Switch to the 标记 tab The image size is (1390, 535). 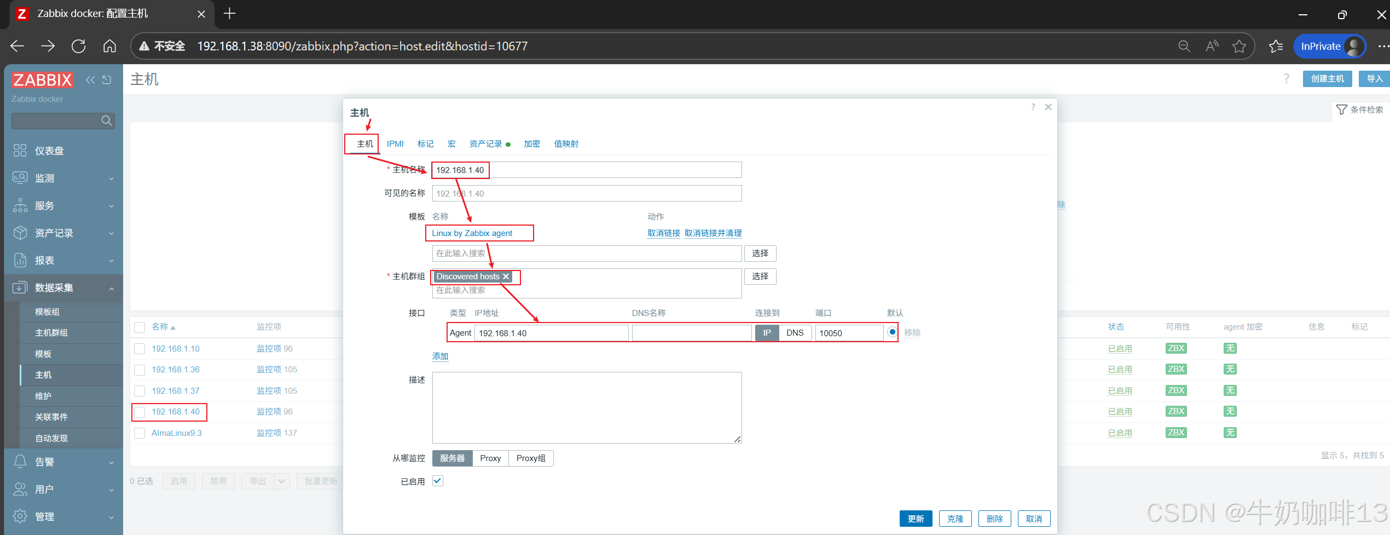425,143
